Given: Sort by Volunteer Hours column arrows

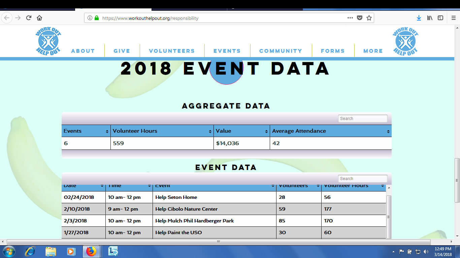Looking at the screenshot, I should (211, 131).
